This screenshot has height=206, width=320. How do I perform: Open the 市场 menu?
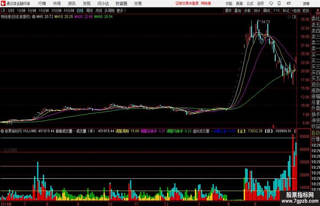pos(57,3)
